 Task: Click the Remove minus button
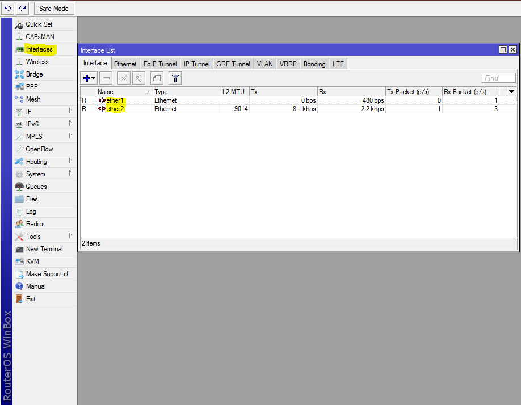(106, 78)
